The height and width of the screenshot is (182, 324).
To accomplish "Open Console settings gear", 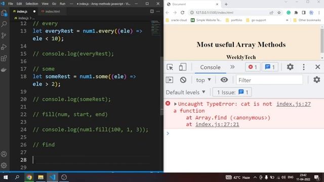I will click(x=316, y=80).
